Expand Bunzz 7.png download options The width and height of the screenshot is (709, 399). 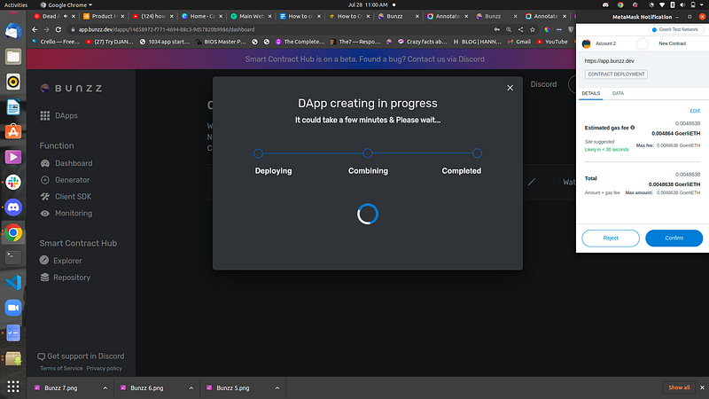coord(105,388)
